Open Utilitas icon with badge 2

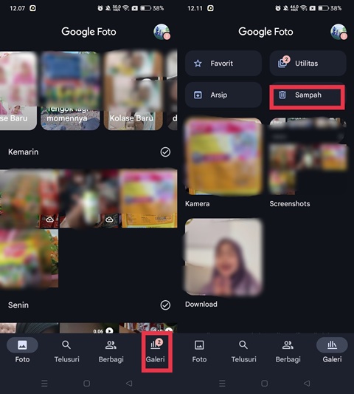click(x=283, y=62)
